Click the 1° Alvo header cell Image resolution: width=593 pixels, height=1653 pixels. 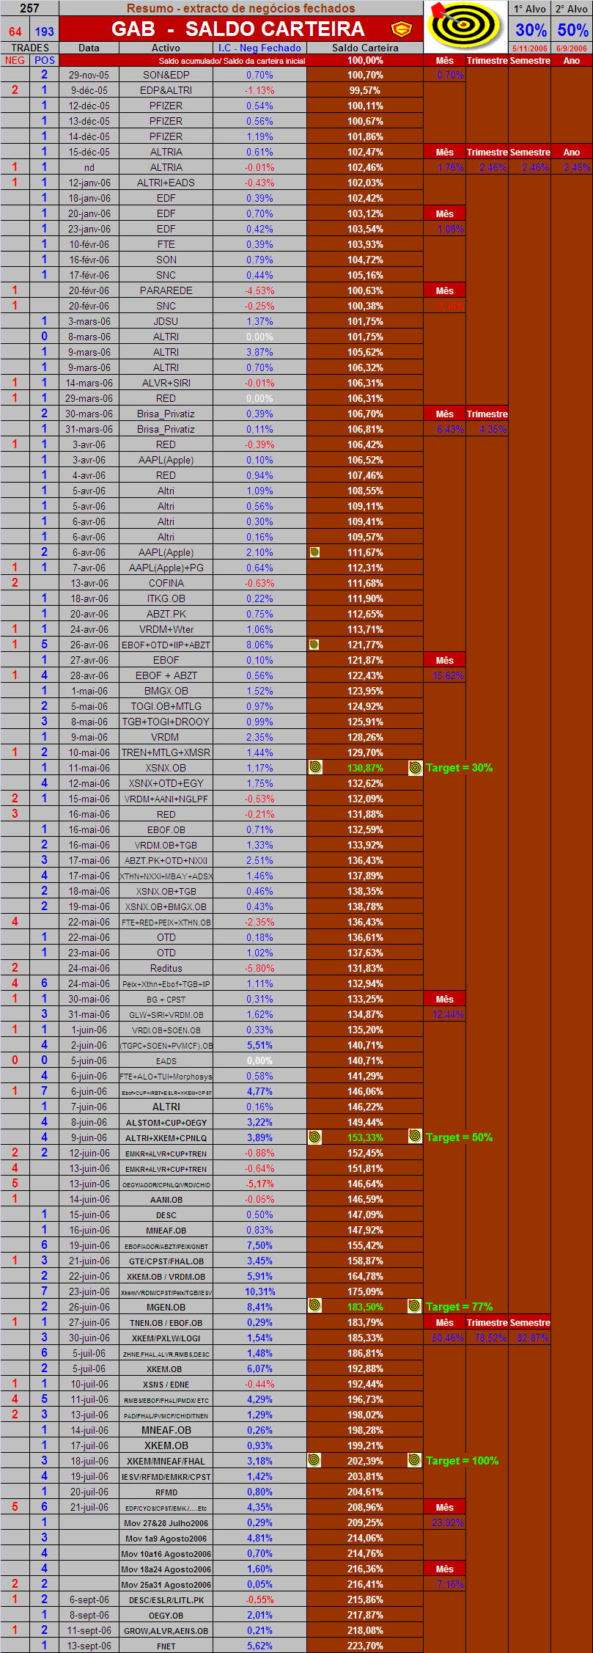(530, 9)
